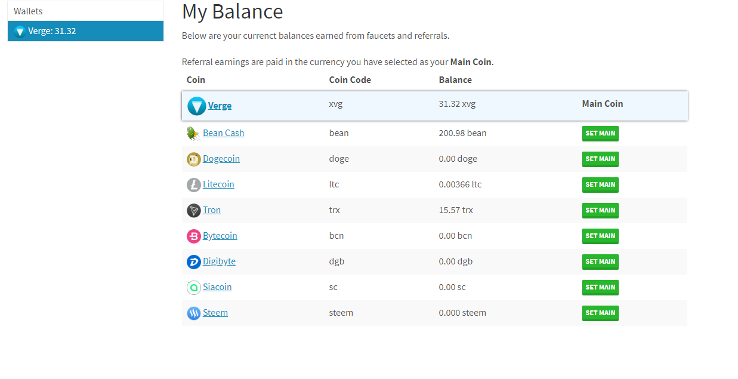Click the Dogecoin logo icon
The image size is (738, 379).
click(193, 159)
